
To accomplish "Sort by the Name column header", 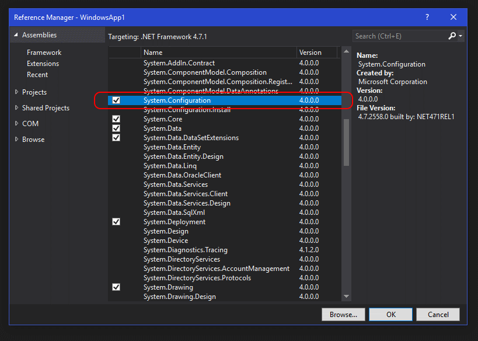I will 219,53.
